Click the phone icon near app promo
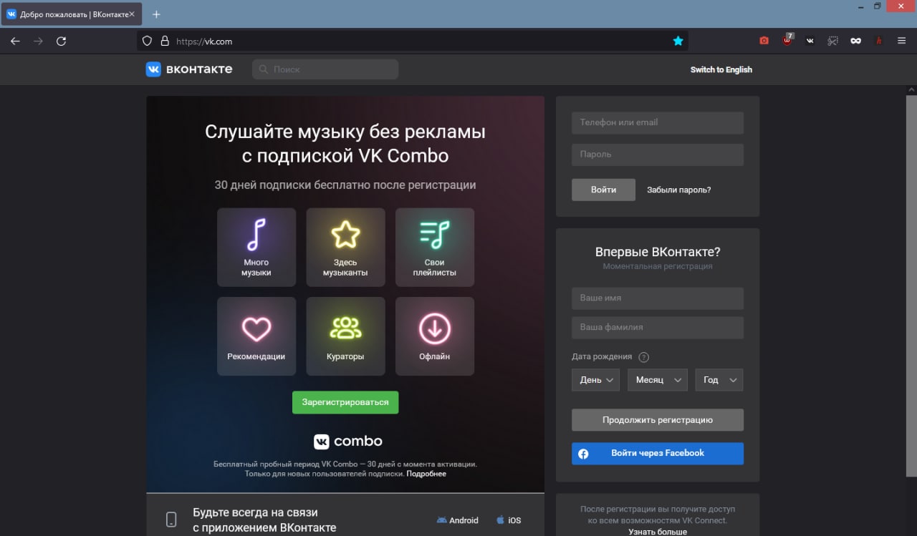The width and height of the screenshot is (917, 536). coord(171,520)
